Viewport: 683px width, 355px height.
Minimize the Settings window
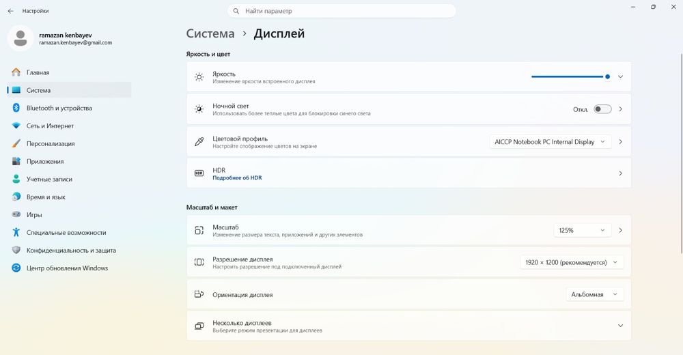click(x=633, y=7)
